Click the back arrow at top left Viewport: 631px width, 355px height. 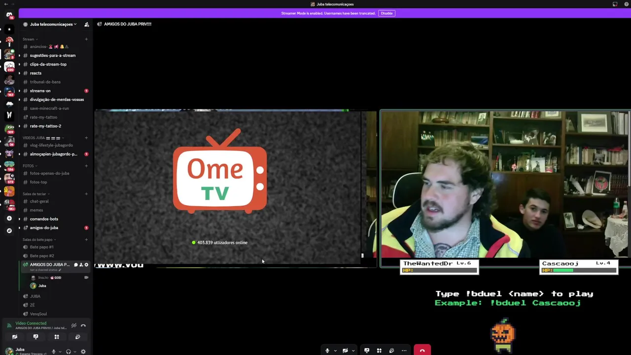(5, 4)
